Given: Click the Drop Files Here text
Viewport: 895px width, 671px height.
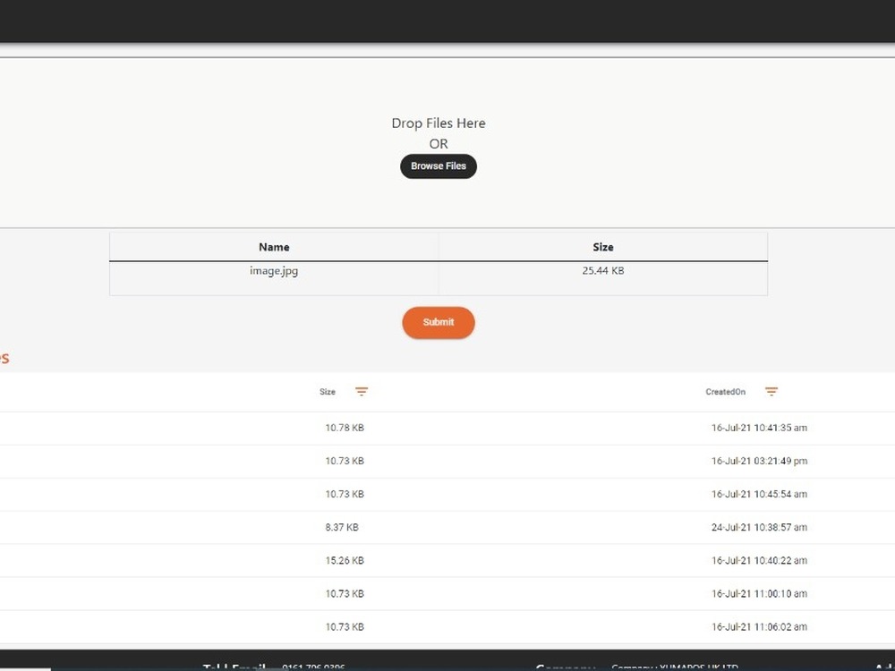Looking at the screenshot, I should (438, 123).
